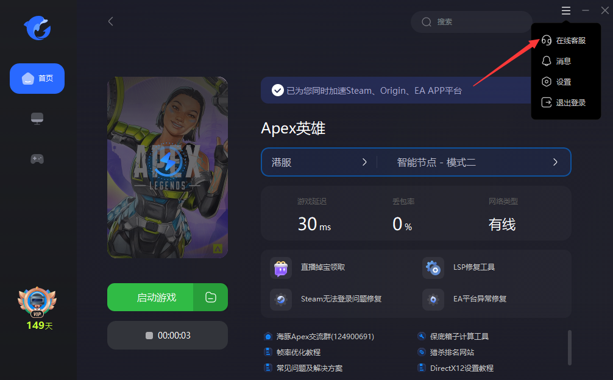Open Steam无法登录问题修复 fix
613x380 pixels.
[341, 299]
